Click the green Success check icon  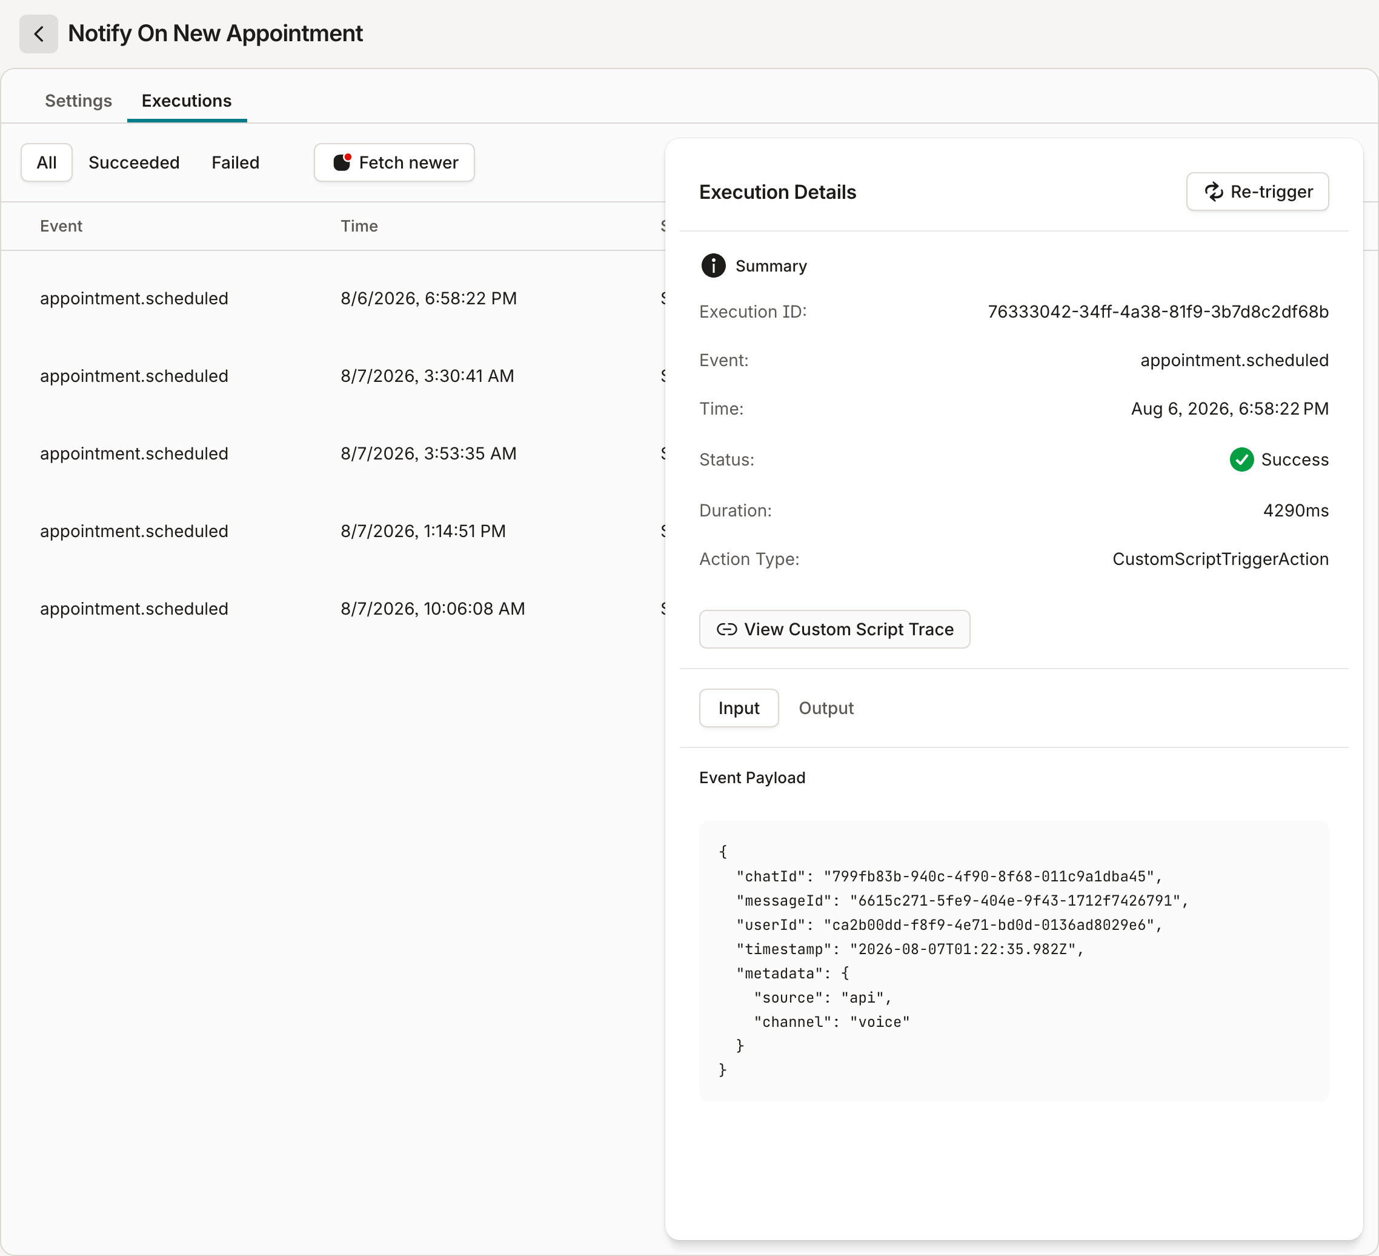tap(1241, 459)
